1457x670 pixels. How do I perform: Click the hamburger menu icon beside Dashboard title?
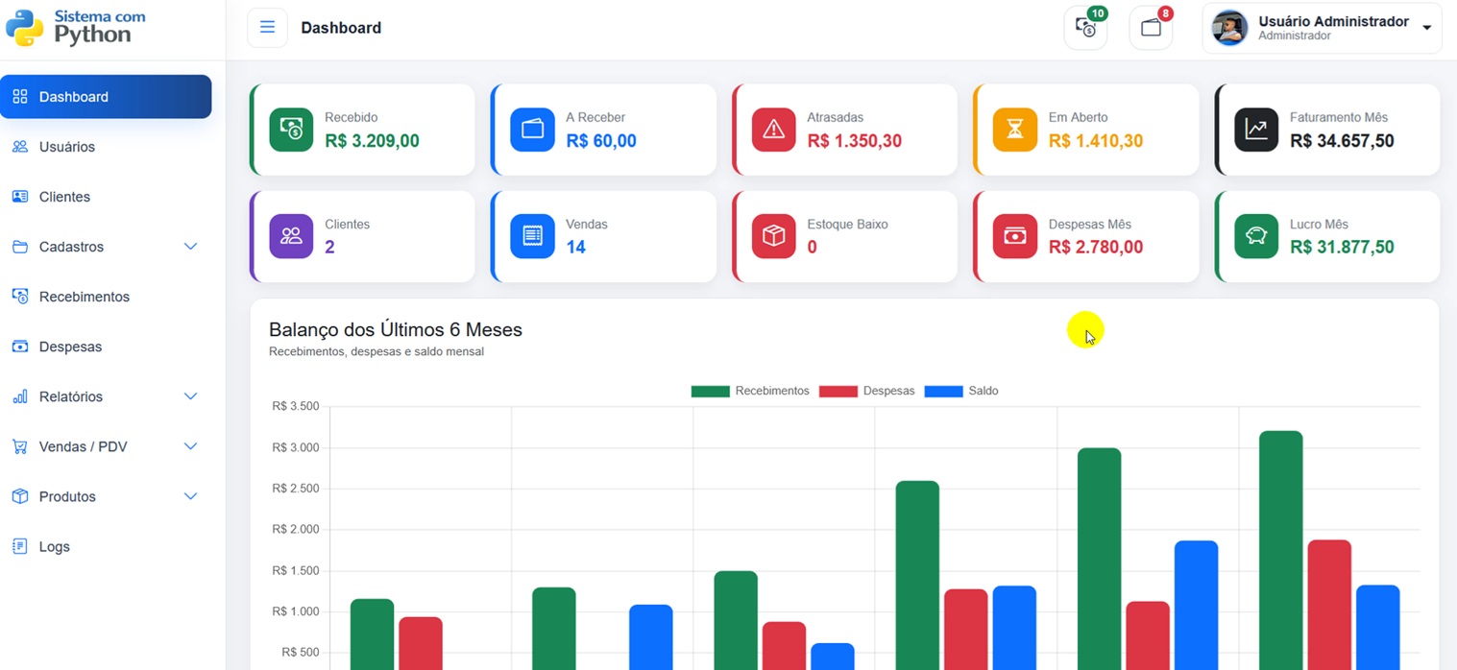point(267,27)
